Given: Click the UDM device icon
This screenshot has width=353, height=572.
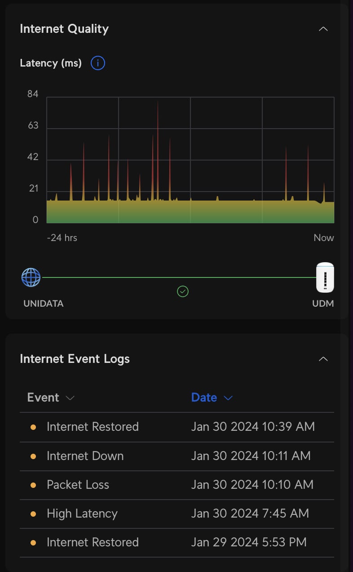Looking at the screenshot, I should [x=325, y=277].
